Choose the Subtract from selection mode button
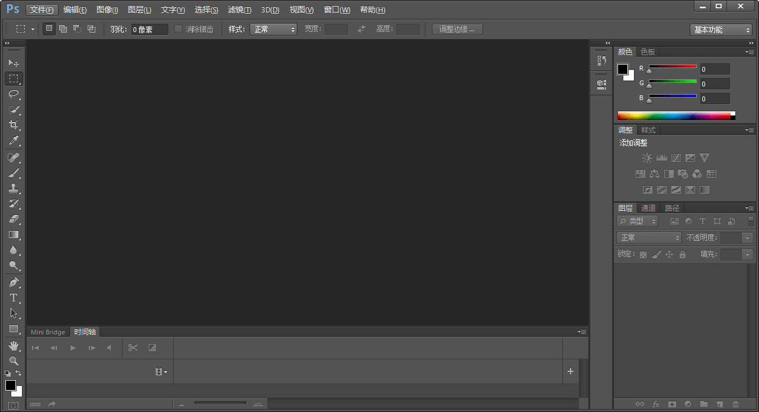 [x=77, y=28]
